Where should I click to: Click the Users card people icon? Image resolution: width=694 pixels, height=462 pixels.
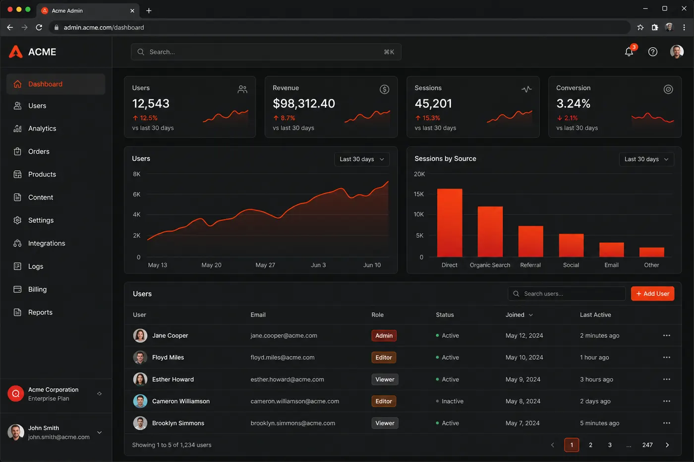[242, 89]
